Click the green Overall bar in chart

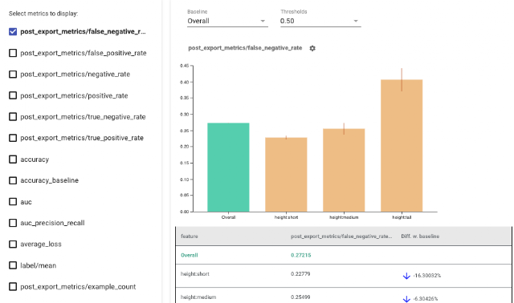(228, 168)
